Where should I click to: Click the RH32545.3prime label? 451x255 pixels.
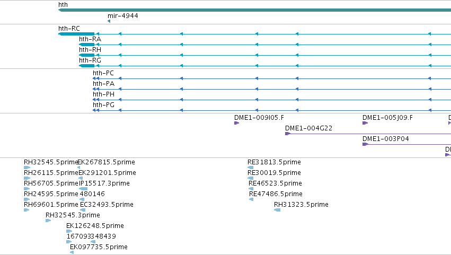click(73, 215)
